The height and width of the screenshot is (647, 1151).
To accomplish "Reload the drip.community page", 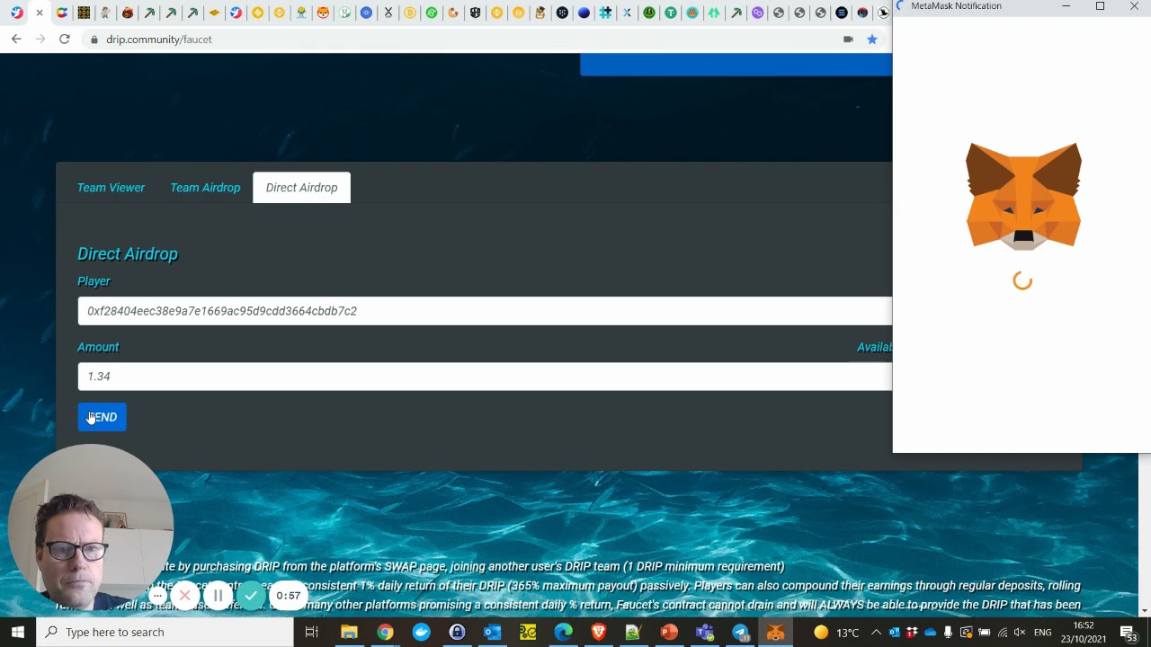I will [x=64, y=40].
